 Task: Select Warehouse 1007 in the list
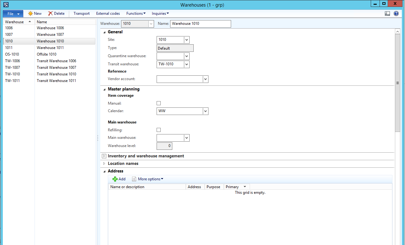point(50,34)
